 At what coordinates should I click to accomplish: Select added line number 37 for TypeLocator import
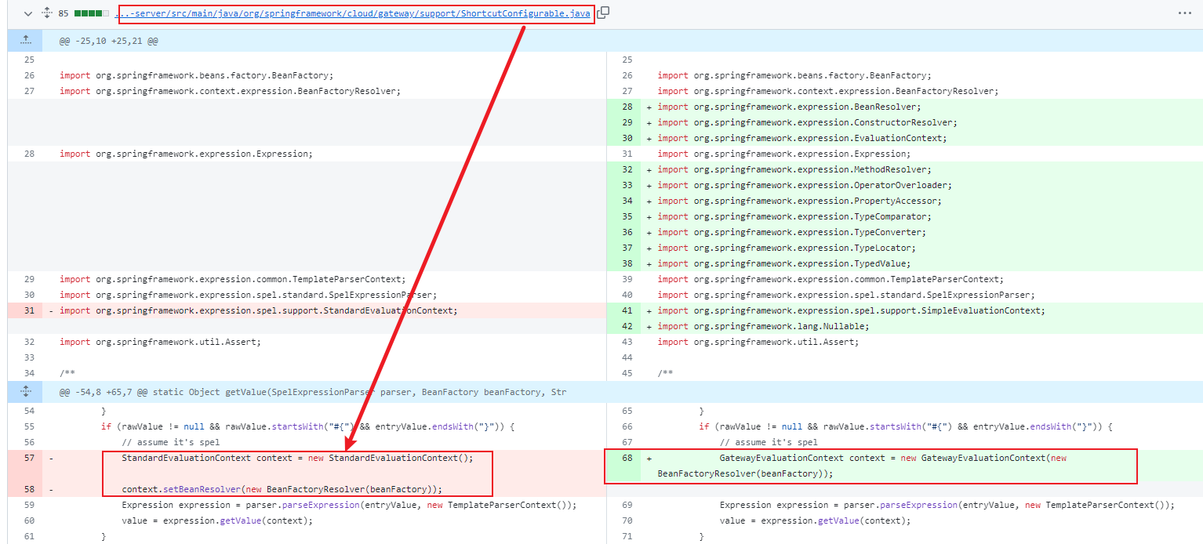[x=627, y=248]
